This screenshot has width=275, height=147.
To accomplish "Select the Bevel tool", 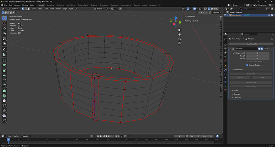I will 4,76.
